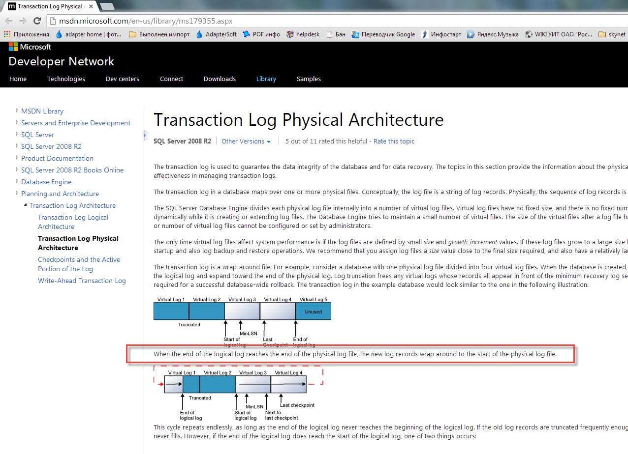The height and width of the screenshot is (454, 628).
Task: Select the Connect menu item
Action: [171, 79]
